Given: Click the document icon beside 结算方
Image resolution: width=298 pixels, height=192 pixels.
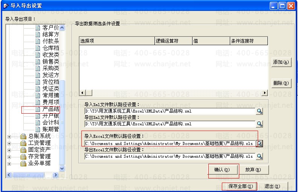Looking at the screenshot, I should [x=38, y=35].
